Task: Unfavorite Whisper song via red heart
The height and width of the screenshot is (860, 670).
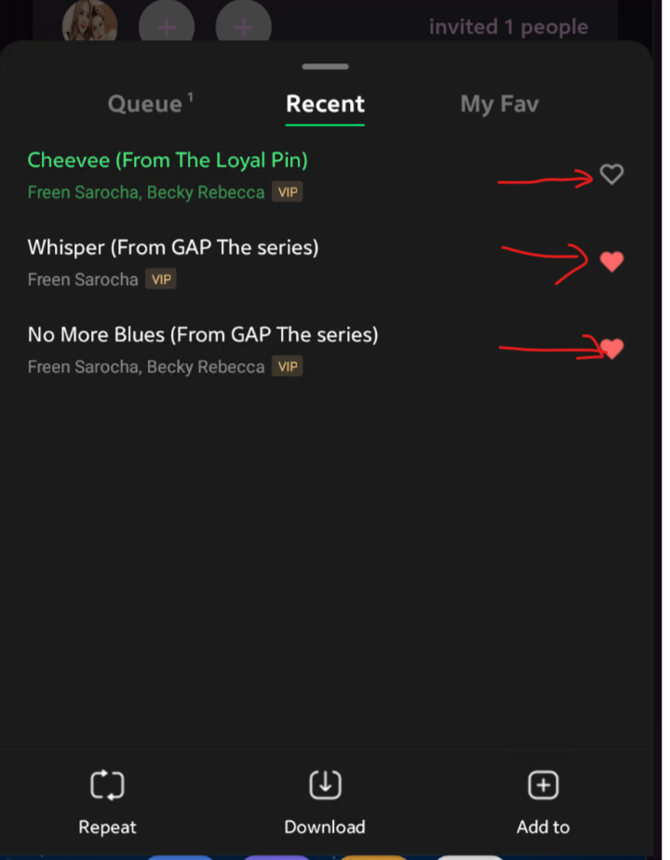Action: pyautogui.click(x=611, y=262)
